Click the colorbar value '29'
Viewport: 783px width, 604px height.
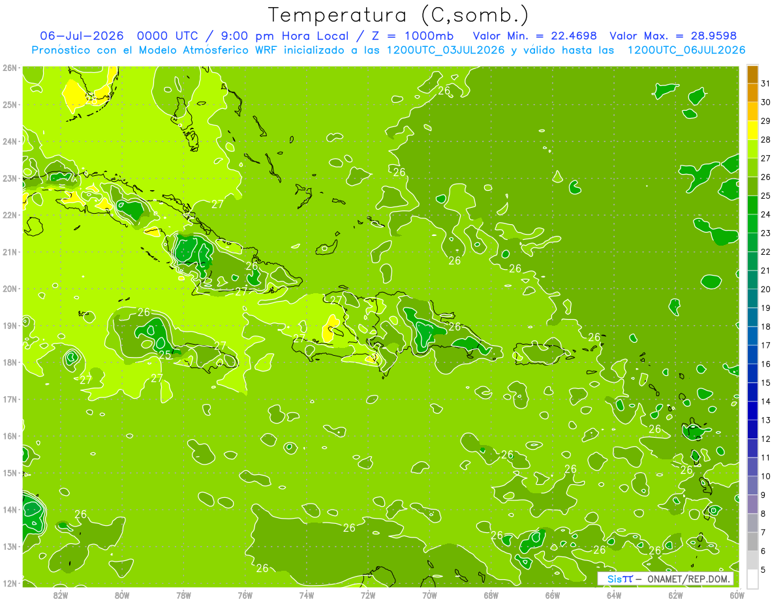point(766,121)
